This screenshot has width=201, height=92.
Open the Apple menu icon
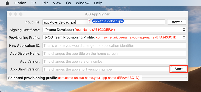pos(7,3)
